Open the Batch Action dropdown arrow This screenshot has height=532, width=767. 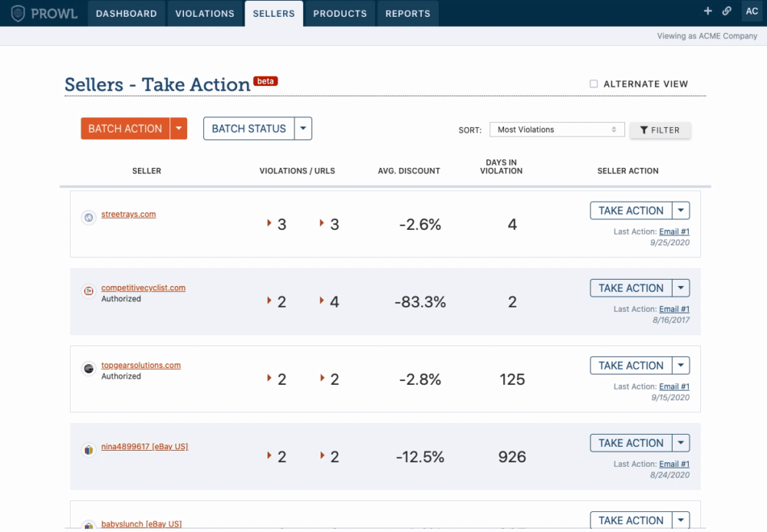pyautogui.click(x=179, y=129)
